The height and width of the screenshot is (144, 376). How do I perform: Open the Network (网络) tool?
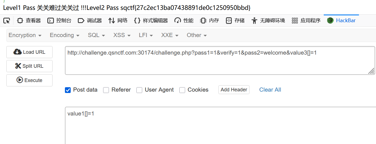tap(118, 21)
